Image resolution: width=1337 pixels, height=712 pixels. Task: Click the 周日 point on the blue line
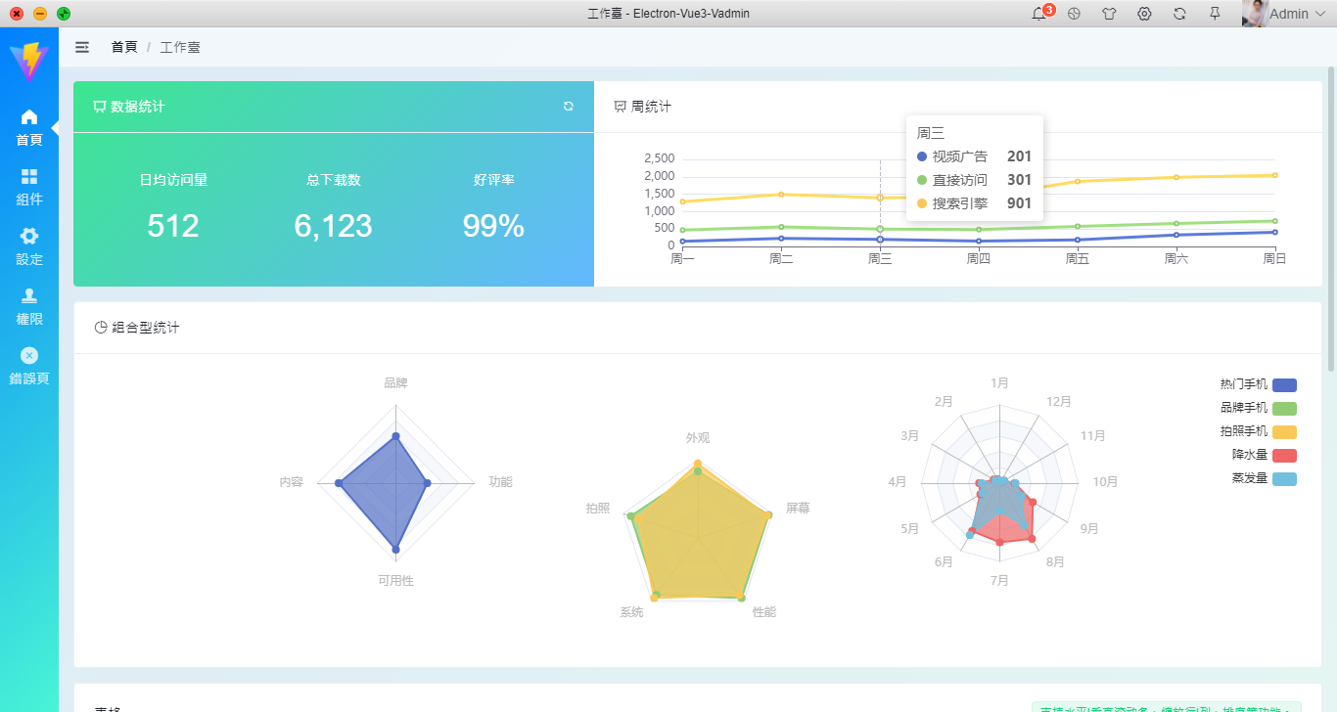(x=1274, y=232)
